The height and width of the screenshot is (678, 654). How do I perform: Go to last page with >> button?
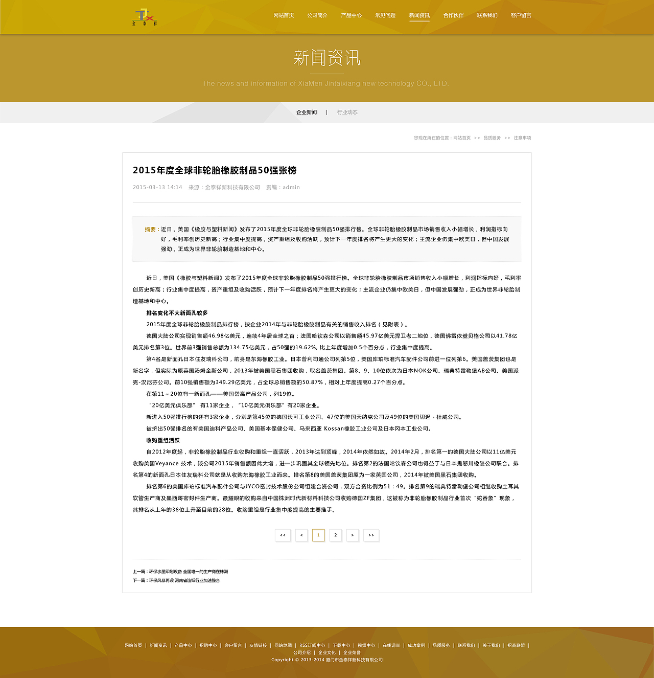pyautogui.click(x=371, y=535)
